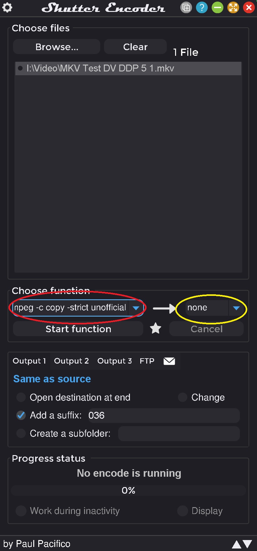Screen dimensions: 257x551
Task: Enable Create a subfolder option
Action: pos(21,433)
